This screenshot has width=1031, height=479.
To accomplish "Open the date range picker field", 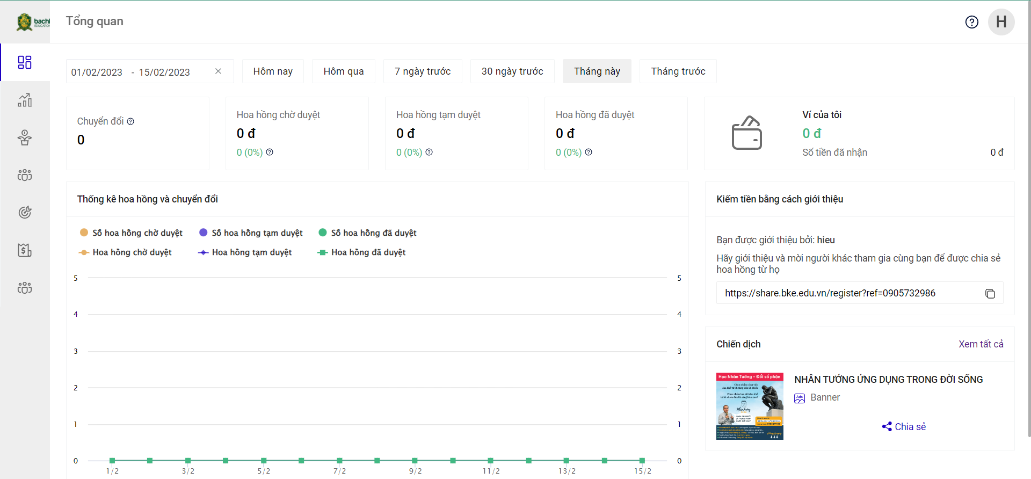I will (140, 72).
